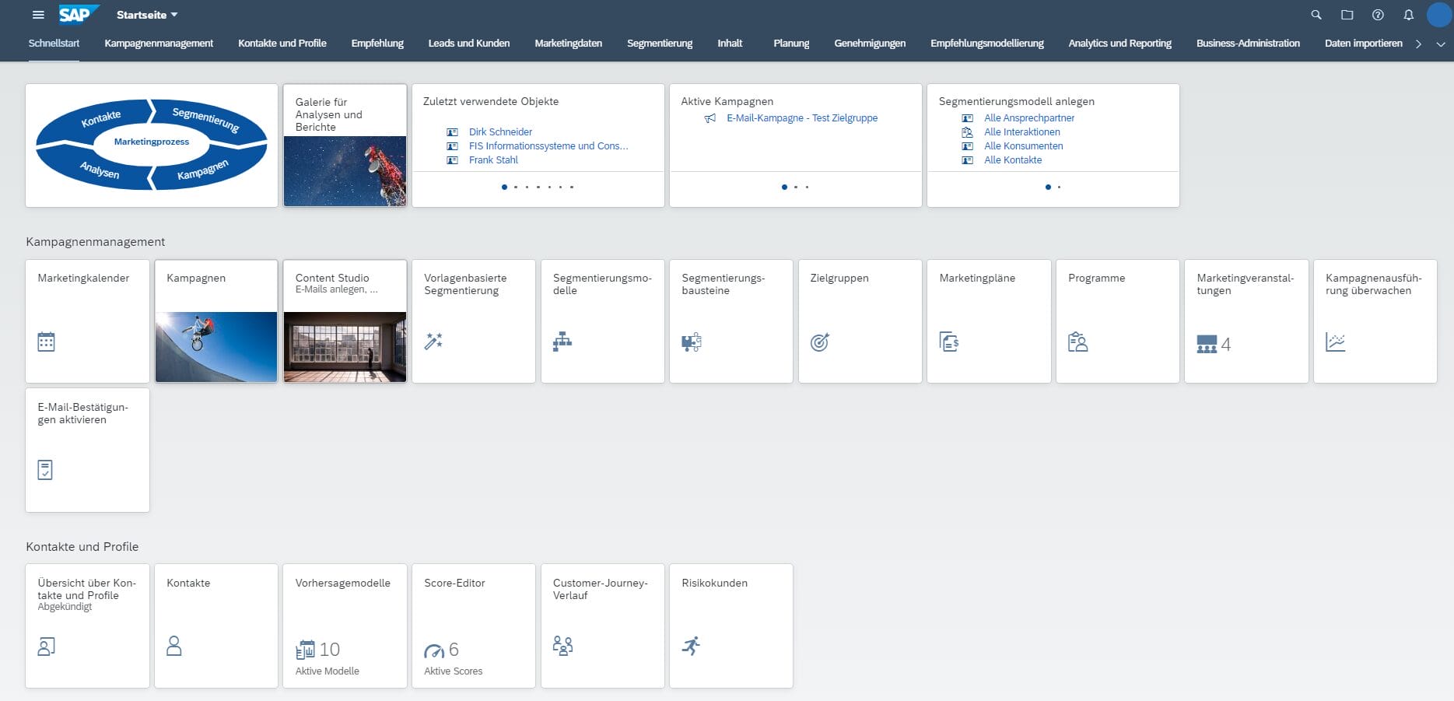Open Business-Administration tab
The height and width of the screenshot is (701, 1454).
click(1248, 44)
